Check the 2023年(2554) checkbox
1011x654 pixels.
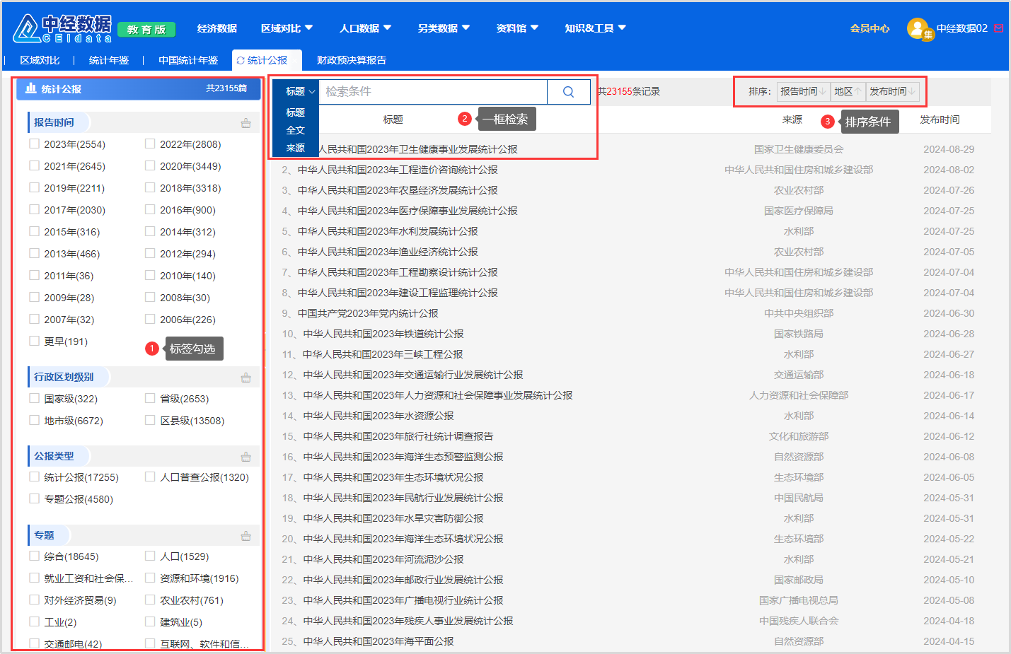point(35,144)
